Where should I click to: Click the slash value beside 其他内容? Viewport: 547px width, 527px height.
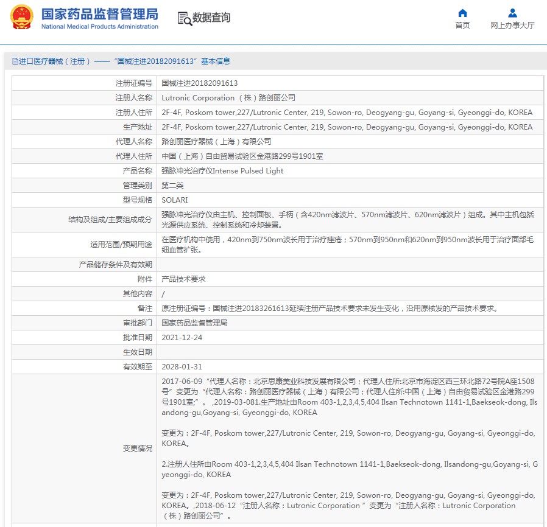tap(163, 294)
